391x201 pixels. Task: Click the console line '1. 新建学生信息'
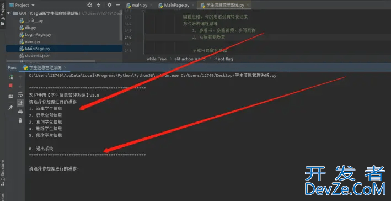[45, 109]
